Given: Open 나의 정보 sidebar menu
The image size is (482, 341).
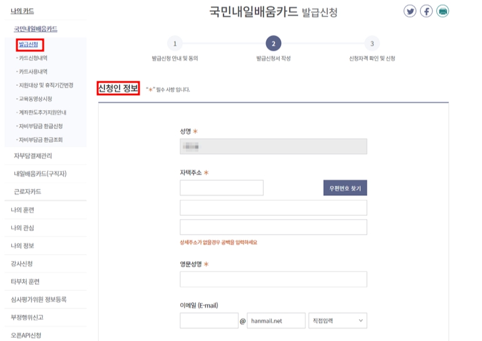Looking at the screenshot, I should (22, 245).
